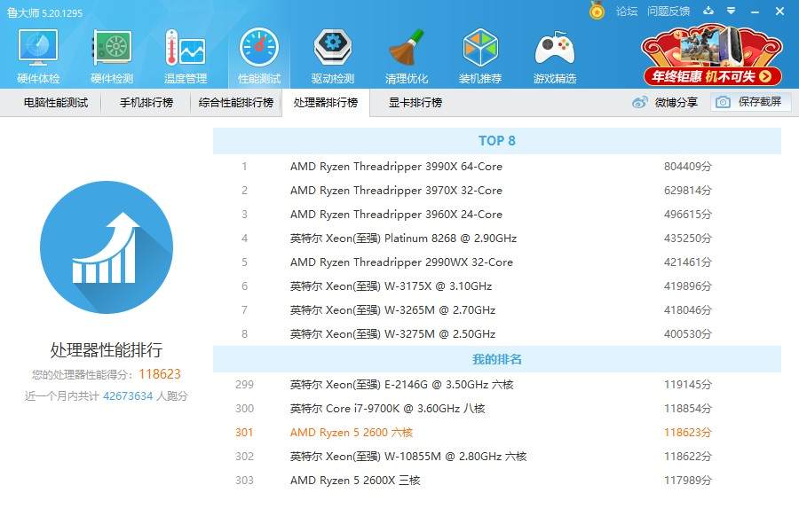Click the 保存截屏 save screenshot button
The width and height of the screenshot is (799, 532).
point(750,102)
